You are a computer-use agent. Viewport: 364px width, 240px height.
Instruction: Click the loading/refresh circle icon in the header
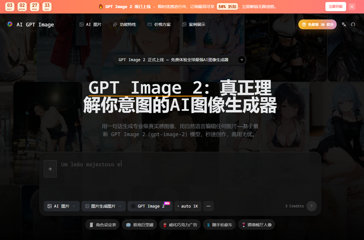point(353,24)
